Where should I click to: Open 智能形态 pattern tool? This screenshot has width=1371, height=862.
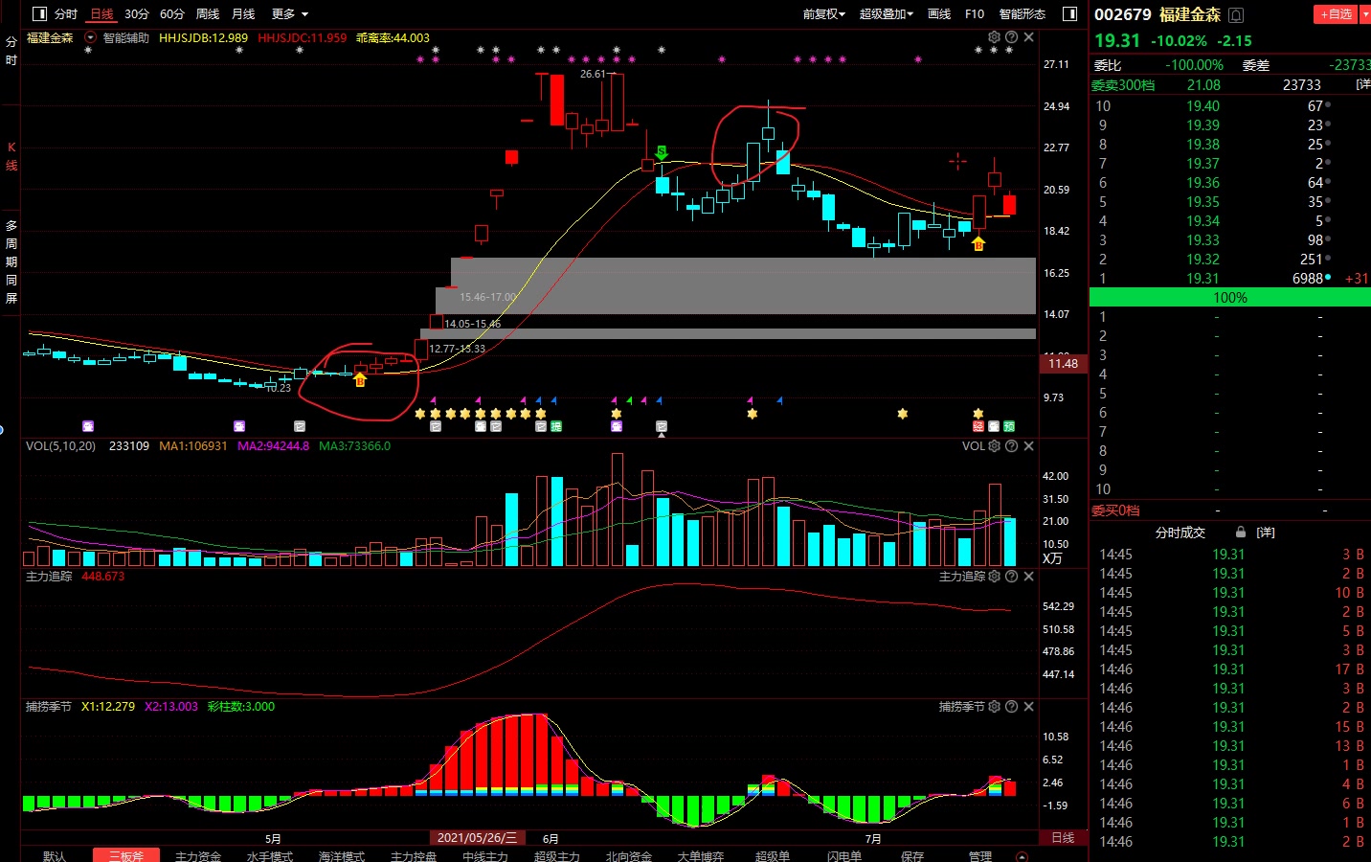(1023, 14)
